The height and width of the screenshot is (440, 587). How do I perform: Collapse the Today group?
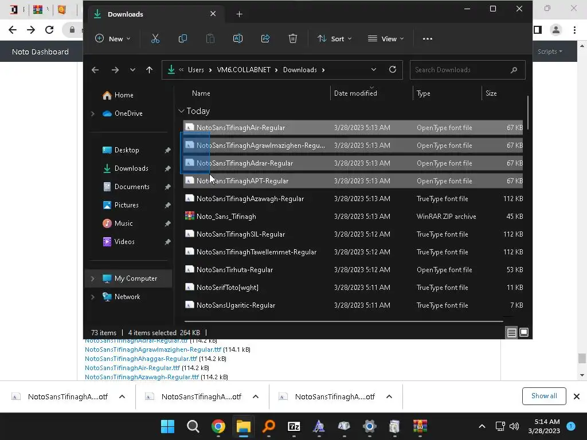point(181,111)
